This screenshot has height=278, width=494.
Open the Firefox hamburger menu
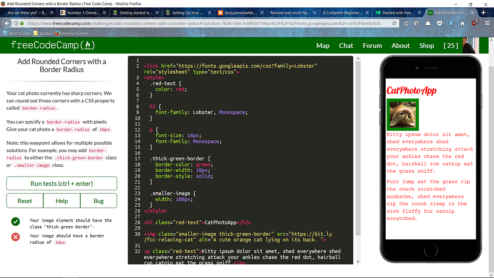coord(487,23)
